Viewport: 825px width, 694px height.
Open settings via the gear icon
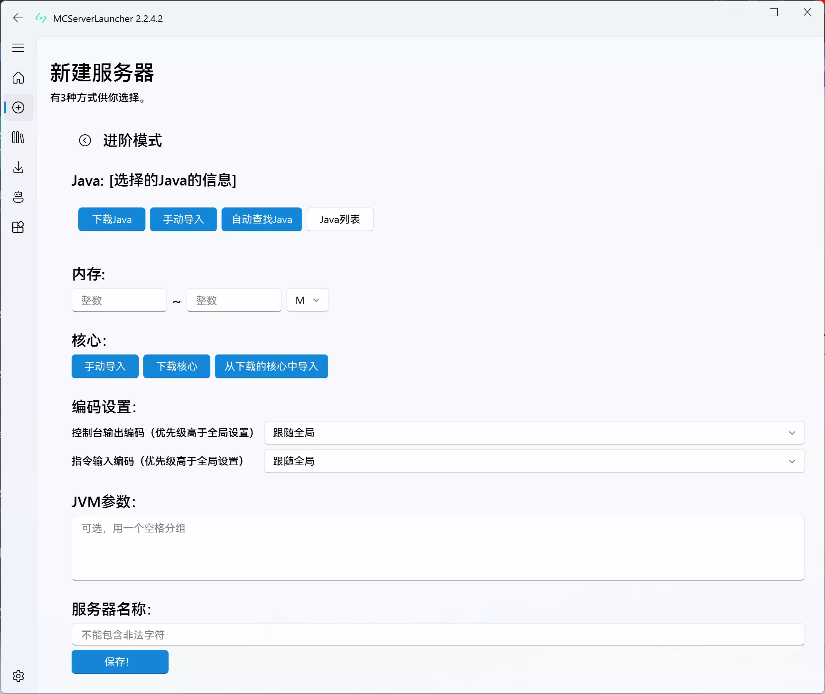click(18, 676)
